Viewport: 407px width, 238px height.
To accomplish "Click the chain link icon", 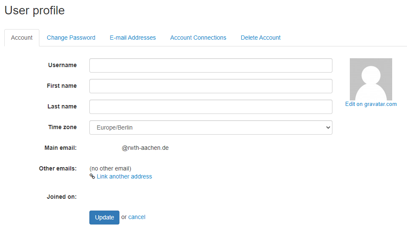I will click(92, 176).
